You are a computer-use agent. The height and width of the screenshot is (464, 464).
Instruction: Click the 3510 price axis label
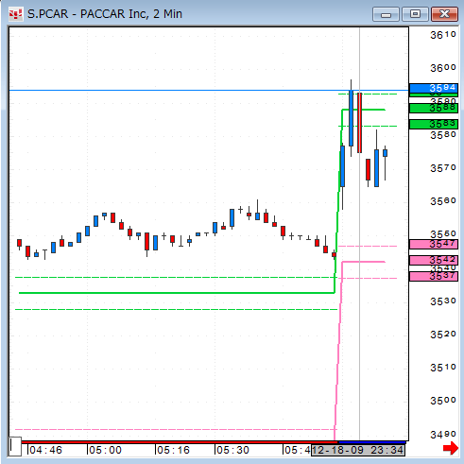point(443,368)
